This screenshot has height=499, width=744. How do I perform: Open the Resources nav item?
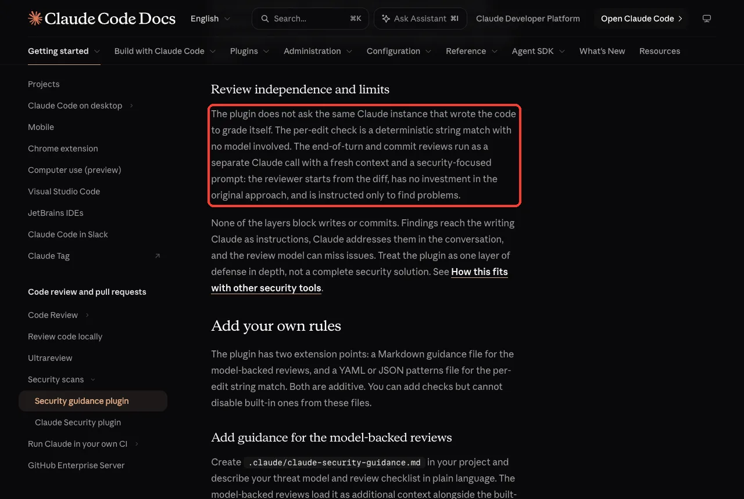click(x=660, y=51)
